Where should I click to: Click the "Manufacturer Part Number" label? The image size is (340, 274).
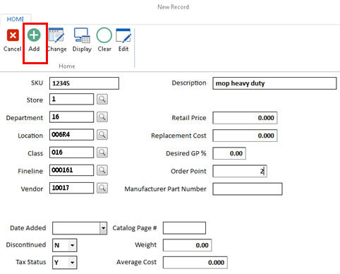165,189
